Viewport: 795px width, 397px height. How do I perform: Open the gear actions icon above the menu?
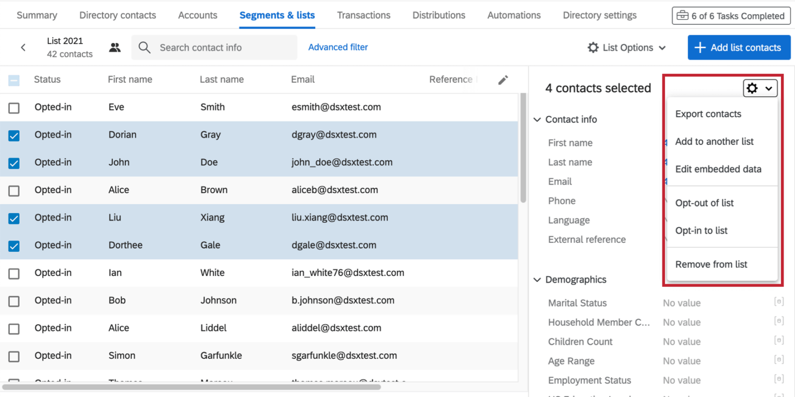[x=752, y=88]
